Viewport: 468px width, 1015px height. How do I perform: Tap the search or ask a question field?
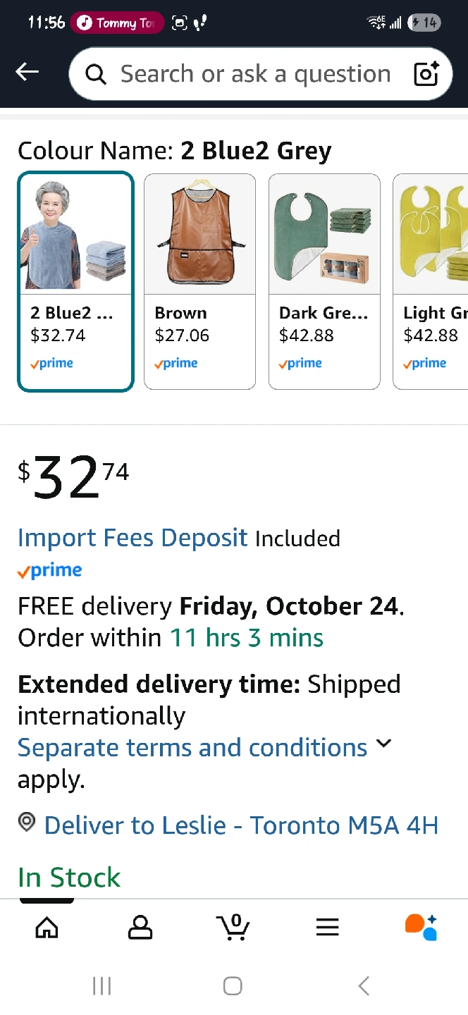tap(255, 74)
